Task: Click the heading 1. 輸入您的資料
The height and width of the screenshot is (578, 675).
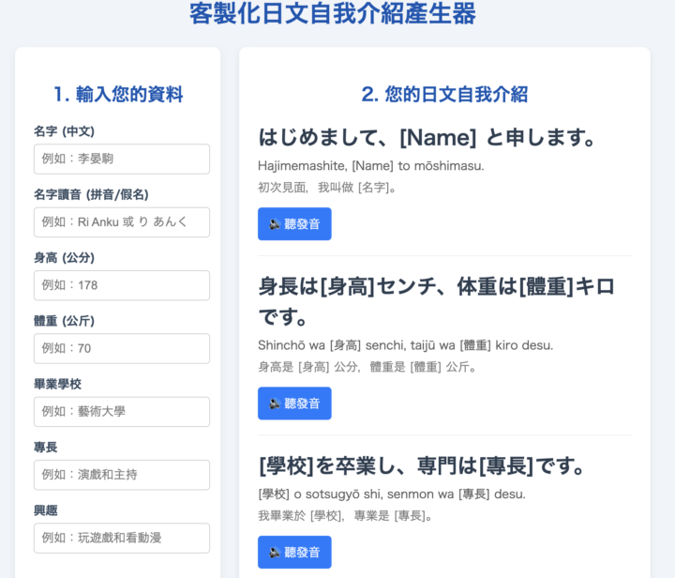Action: tap(118, 95)
